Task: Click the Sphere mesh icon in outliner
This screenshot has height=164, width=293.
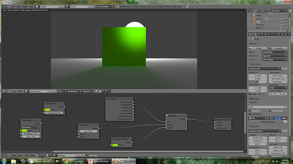Action: tap(254, 28)
